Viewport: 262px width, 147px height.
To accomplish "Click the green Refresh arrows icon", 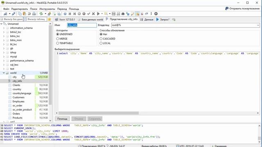I will [x=41, y=13].
